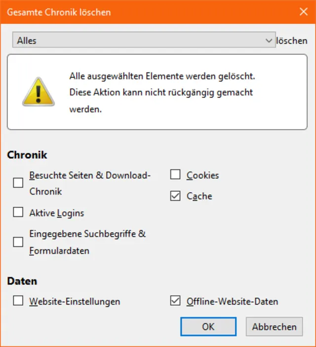Click the Abbrechen button
The width and height of the screenshot is (316, 347).
click(274, 326)
